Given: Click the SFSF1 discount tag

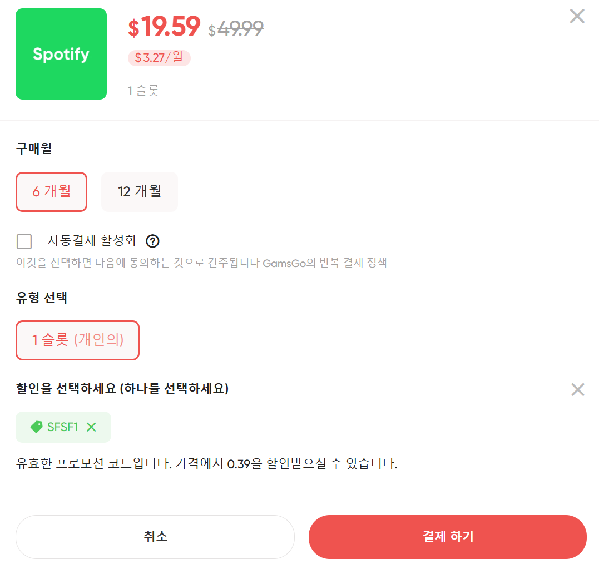Looking at the screenshot, I should tap(63, 427).
